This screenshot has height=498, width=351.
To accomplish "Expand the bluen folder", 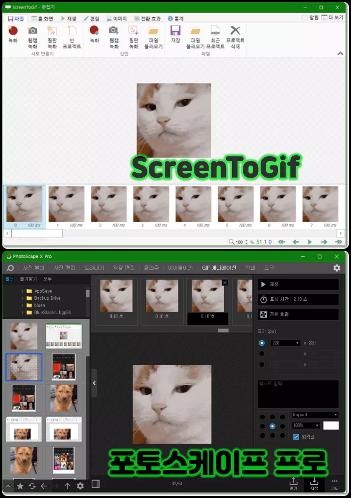I will 22,305.
